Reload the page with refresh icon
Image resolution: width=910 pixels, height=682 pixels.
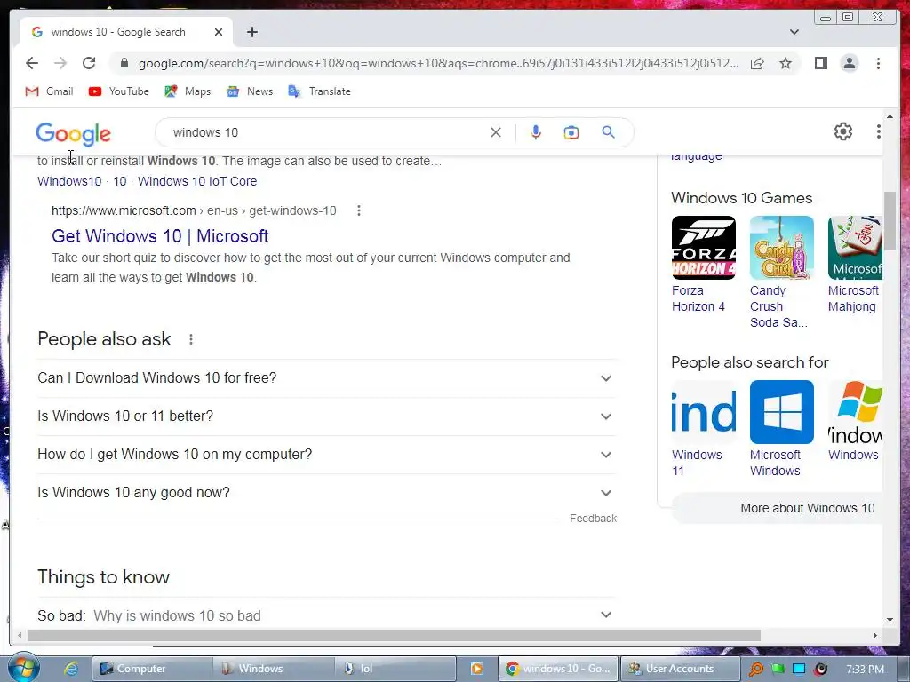(x=89, y=63)
